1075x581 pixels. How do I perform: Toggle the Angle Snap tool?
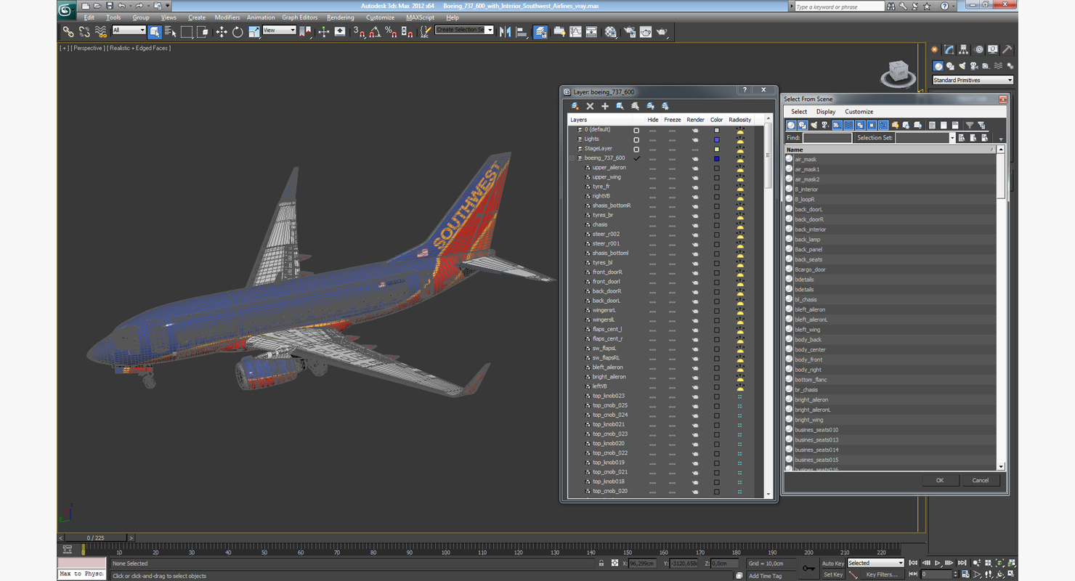pyautogui.click(x=375, y=32)
